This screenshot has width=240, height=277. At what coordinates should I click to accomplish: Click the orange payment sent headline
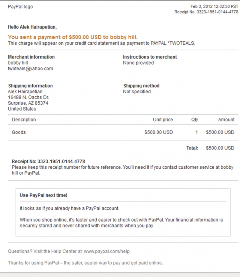(73, 37)
